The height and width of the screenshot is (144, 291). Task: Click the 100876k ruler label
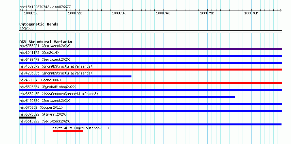(251, 13)
